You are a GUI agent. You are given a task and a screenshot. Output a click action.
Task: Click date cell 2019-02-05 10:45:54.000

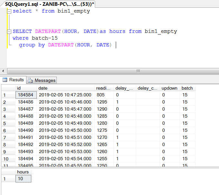coord(65,159)
